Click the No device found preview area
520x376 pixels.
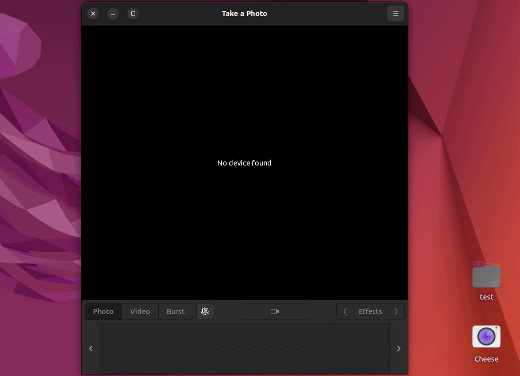pyautogui.click(x=244, y=162)
